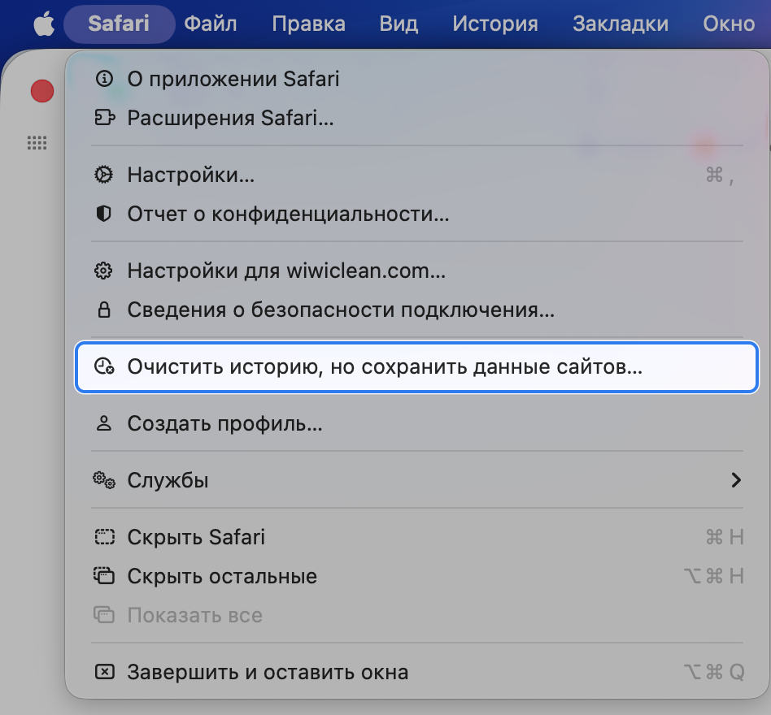This screenshot has height=715, width=771.
Task: Open Сведения о безопасности подключения…
Action: click(417, 310)
